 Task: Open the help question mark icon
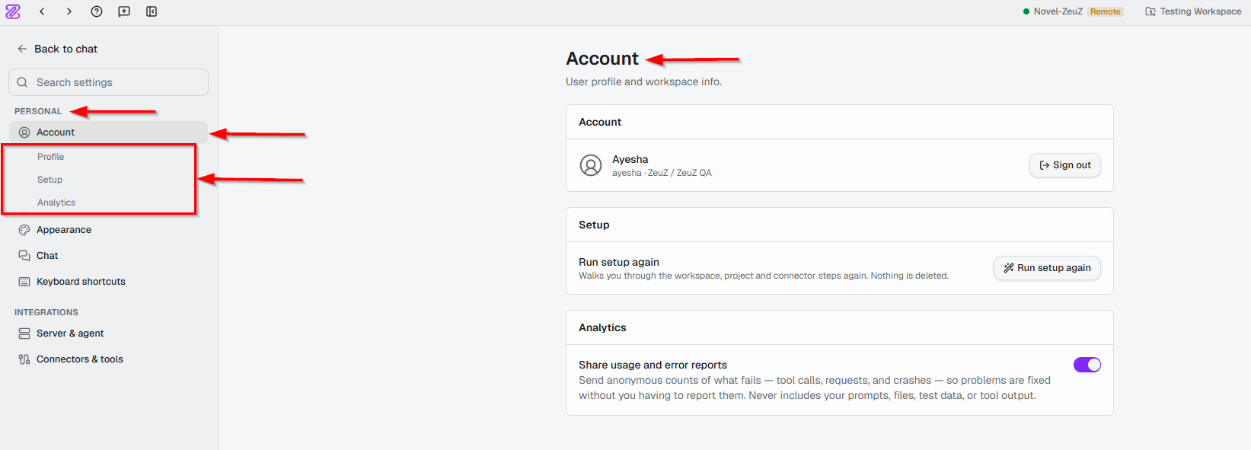(x=97, y=11)
